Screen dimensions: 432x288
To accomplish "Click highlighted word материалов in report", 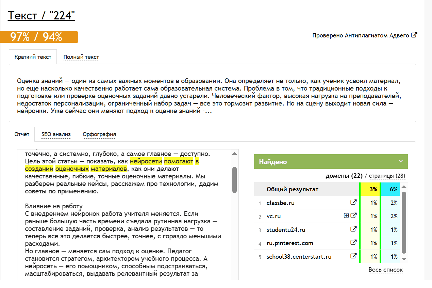I will coord(109,169).
